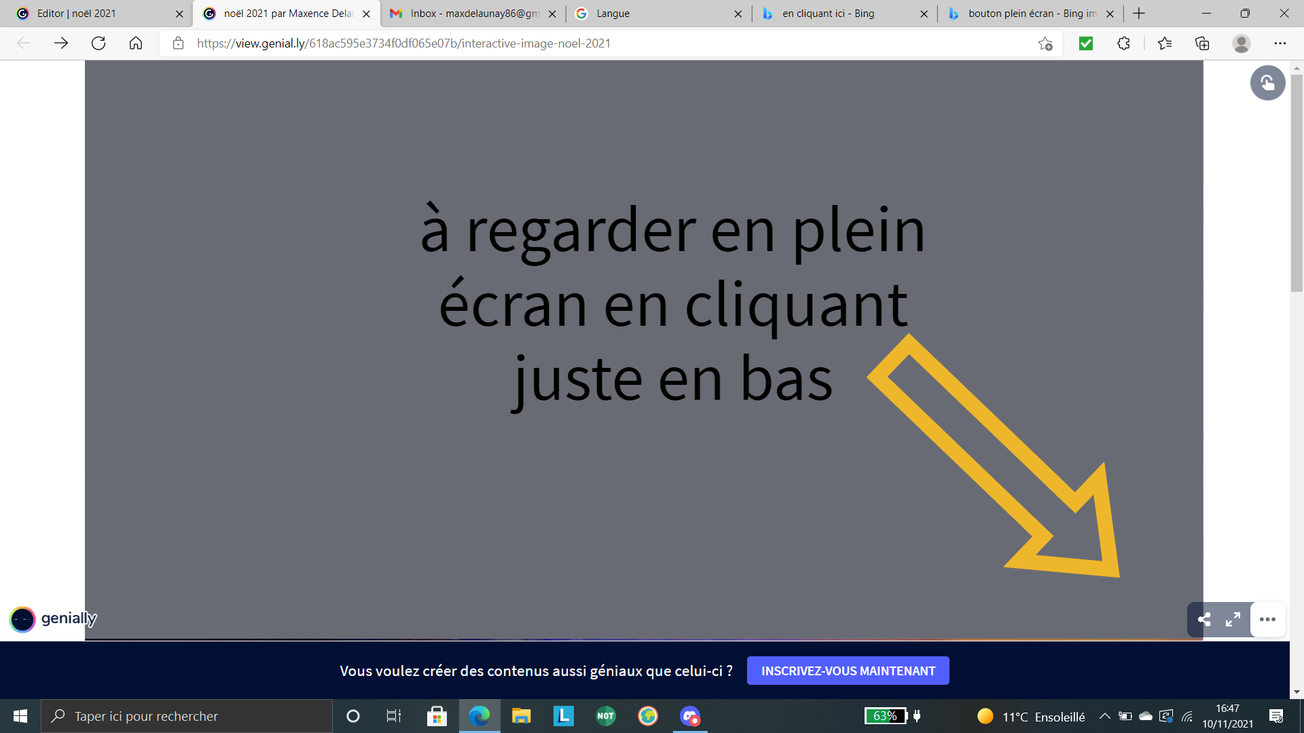Screen dimensions: 1304x733
Task: Show hidden system tray icons
Action: 1104,716
